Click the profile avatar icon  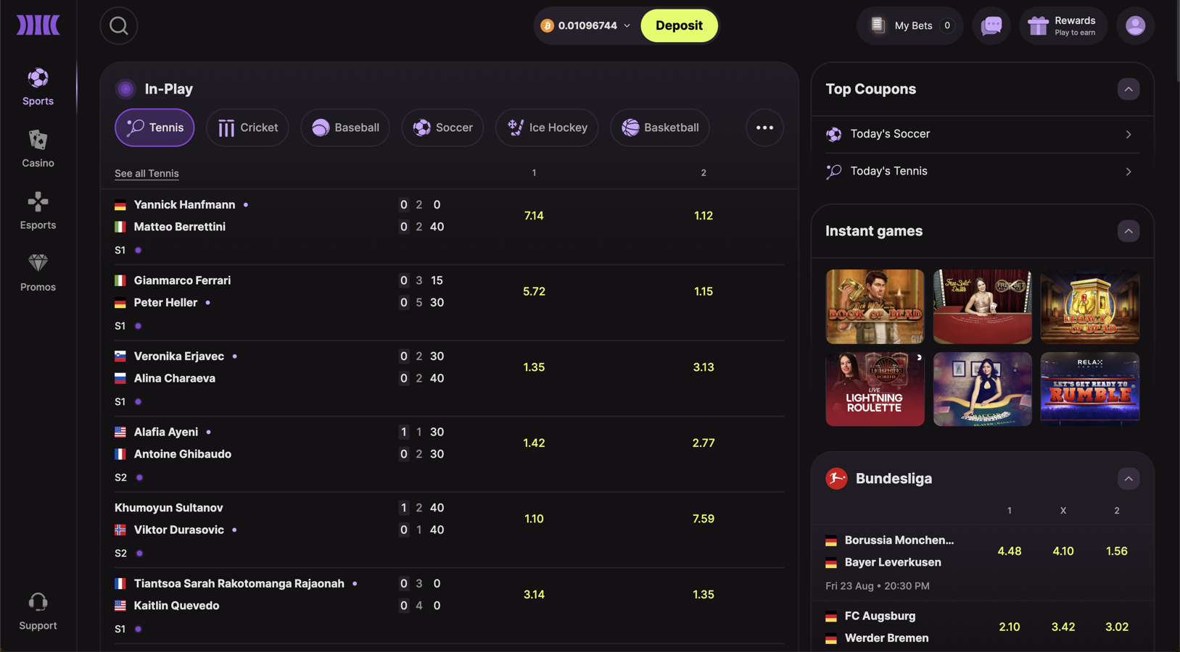click(1134, 25)
